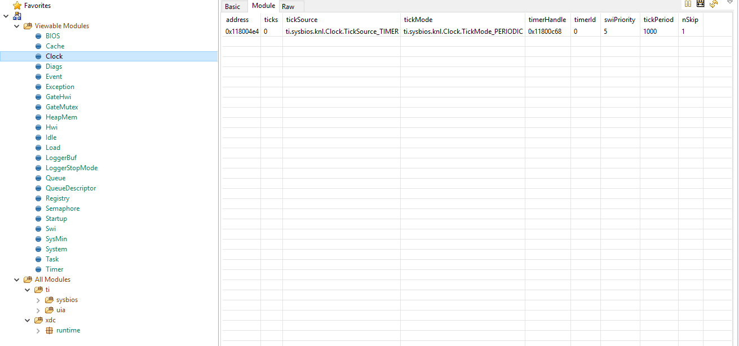This screenshot has width=739, height=346.
Task: Click the Favorites star icon
Action: click(17, 6)
